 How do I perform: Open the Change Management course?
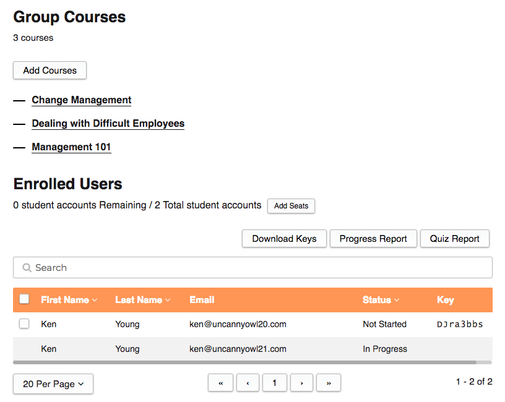(82, 100)
